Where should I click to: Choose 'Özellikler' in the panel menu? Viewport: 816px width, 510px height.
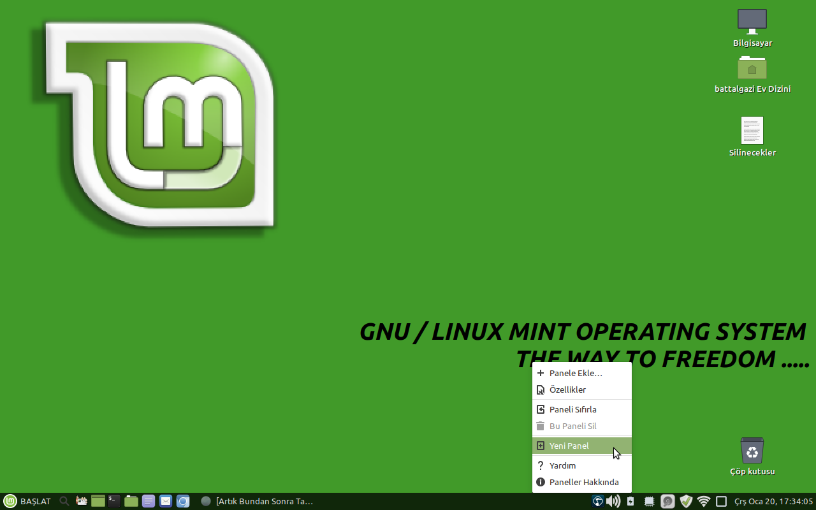click(582, 390)
